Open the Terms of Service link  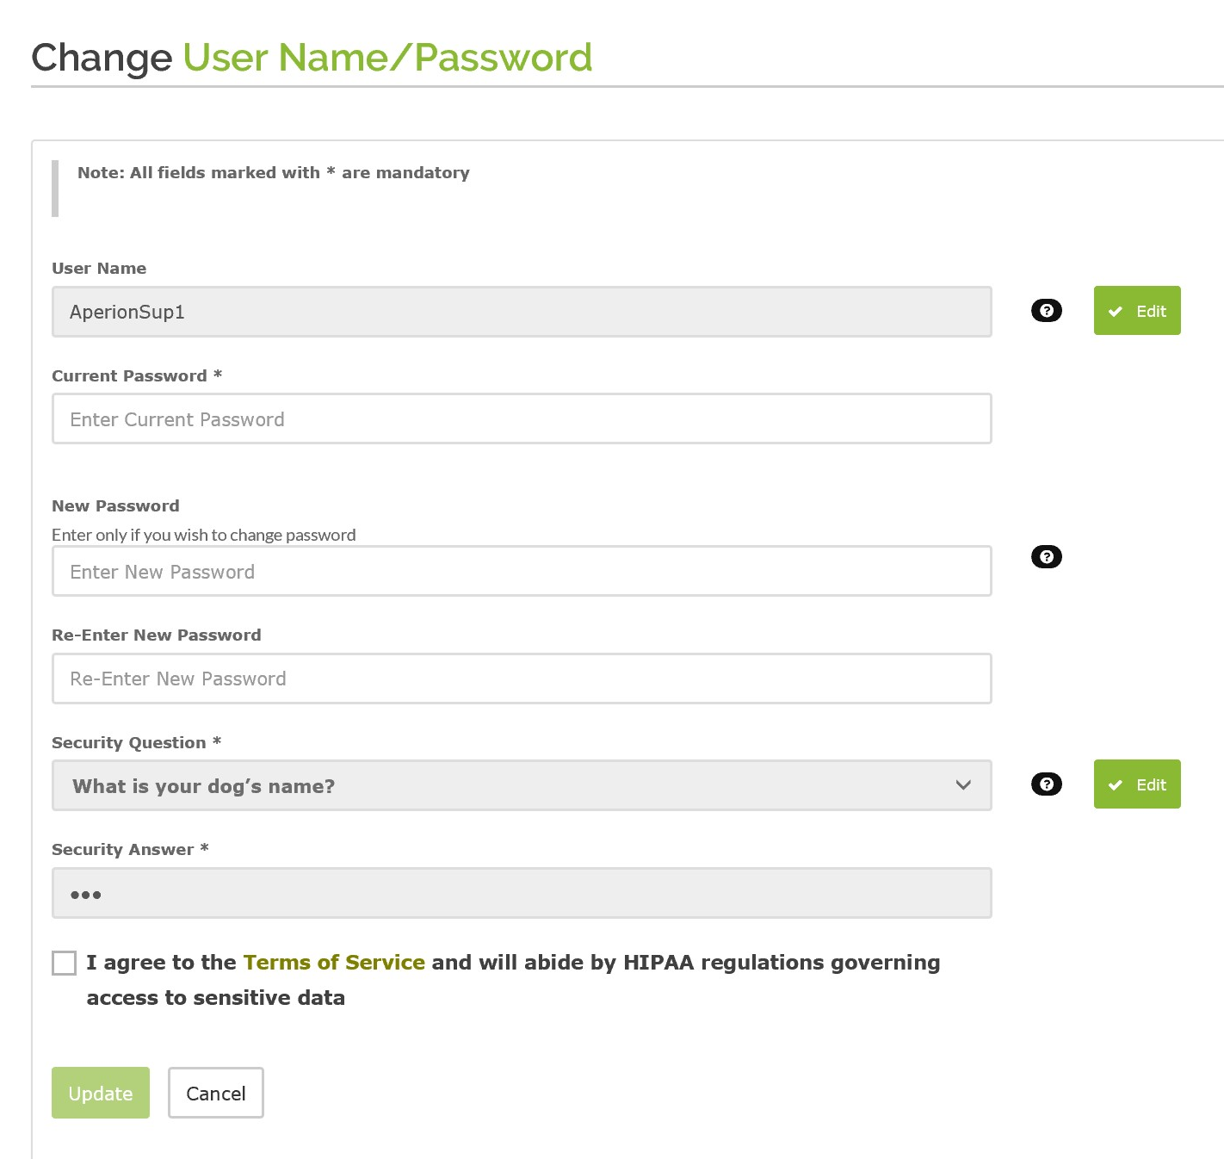[x=334, y=963]
